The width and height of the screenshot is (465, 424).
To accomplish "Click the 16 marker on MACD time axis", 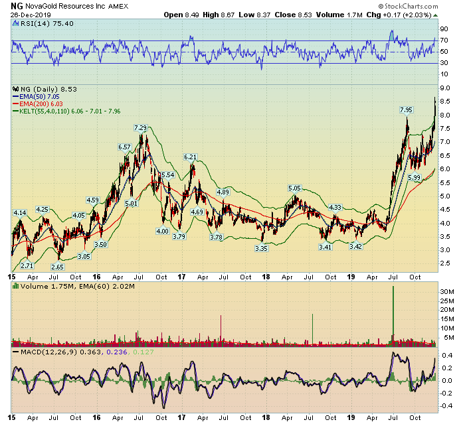I will (x=97, y=417).
